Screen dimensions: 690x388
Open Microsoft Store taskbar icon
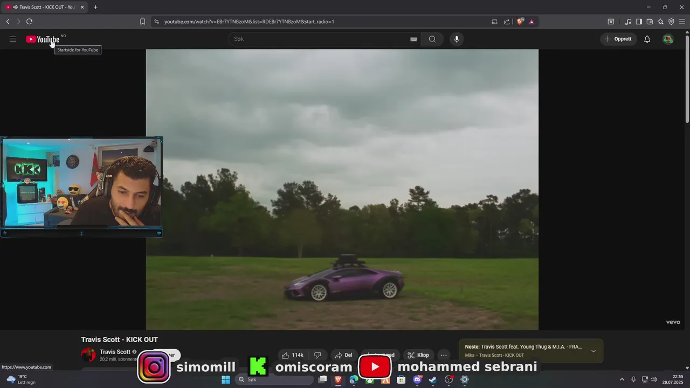[401, 379]
